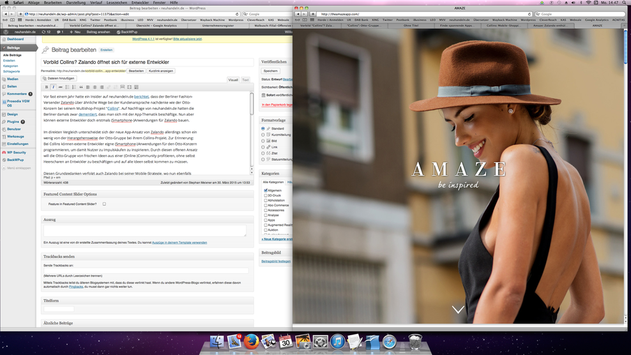This screenshot has width=631, height=355.
Task: Open the neuhandeln.de site menu in admin bar
Action: pos(25,32)
